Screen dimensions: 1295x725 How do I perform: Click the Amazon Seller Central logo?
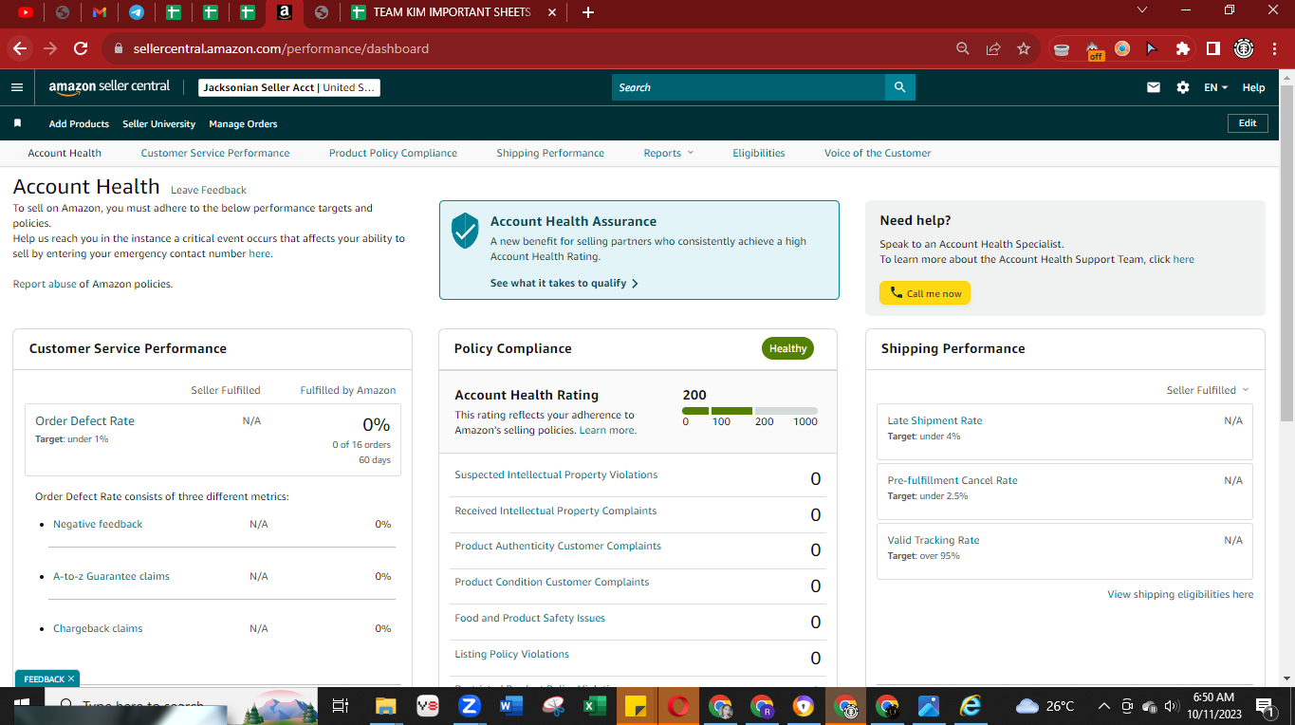pyautogui.click(x=109, y=86)
